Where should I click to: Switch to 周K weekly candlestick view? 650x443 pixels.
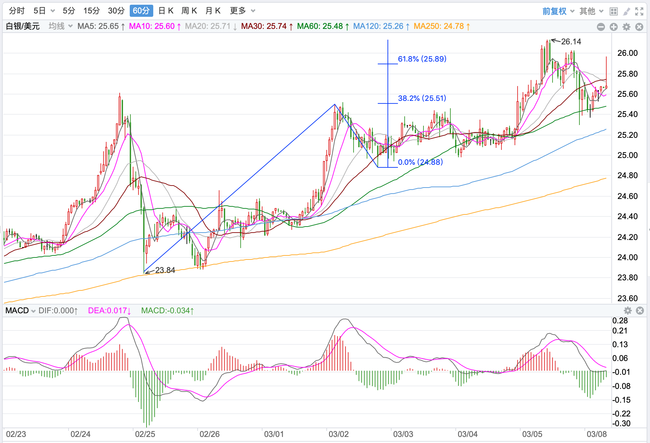click(x=189, y=11)
